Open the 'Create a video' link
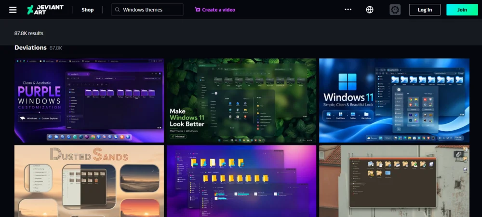 coord(215,10)
